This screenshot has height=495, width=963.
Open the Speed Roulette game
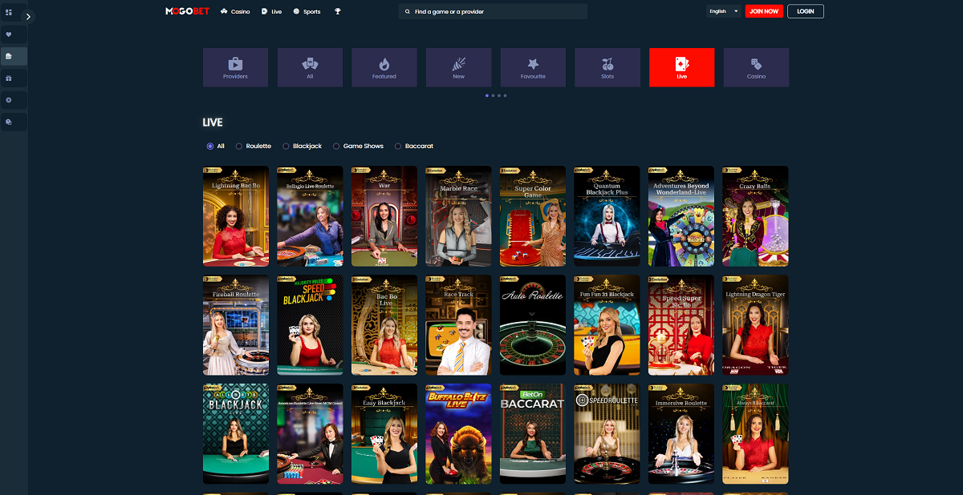click(x=607, y=433)
